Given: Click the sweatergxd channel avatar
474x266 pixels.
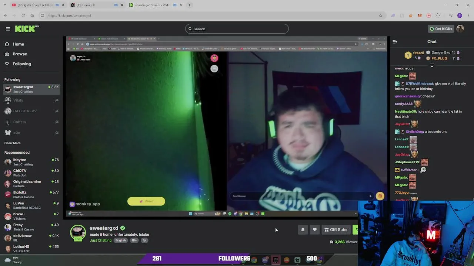Looking at the screenshot, I should click(78, 233).
